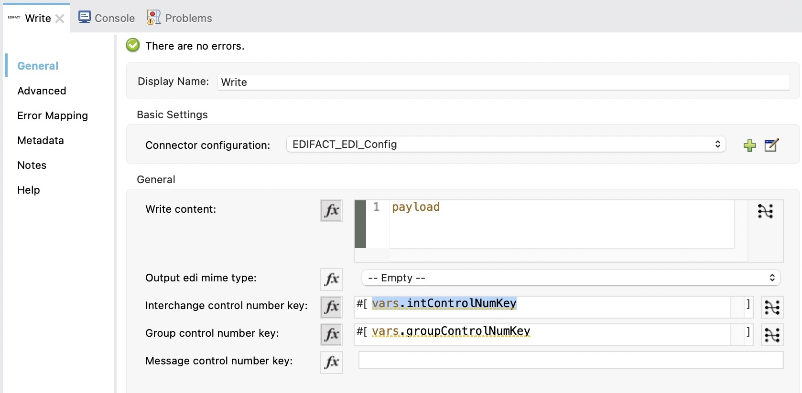
Task: Click the Write content payload editor
Action: (562, 224)
